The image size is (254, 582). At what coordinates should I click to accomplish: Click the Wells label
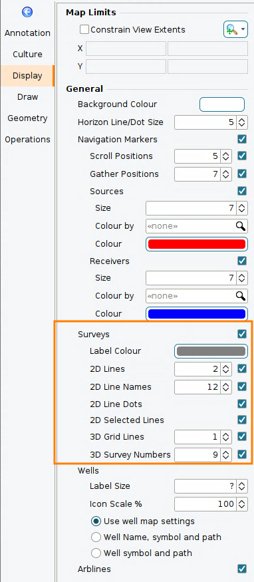(88, 471)
